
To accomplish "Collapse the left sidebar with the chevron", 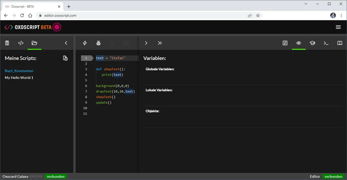I will coord(66,43).
